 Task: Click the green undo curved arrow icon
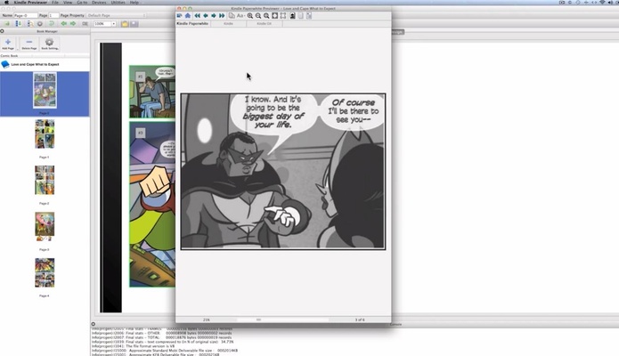52,24
